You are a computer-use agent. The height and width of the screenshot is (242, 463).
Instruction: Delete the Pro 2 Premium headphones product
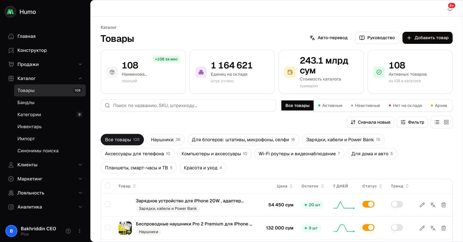tap(444, 228)
